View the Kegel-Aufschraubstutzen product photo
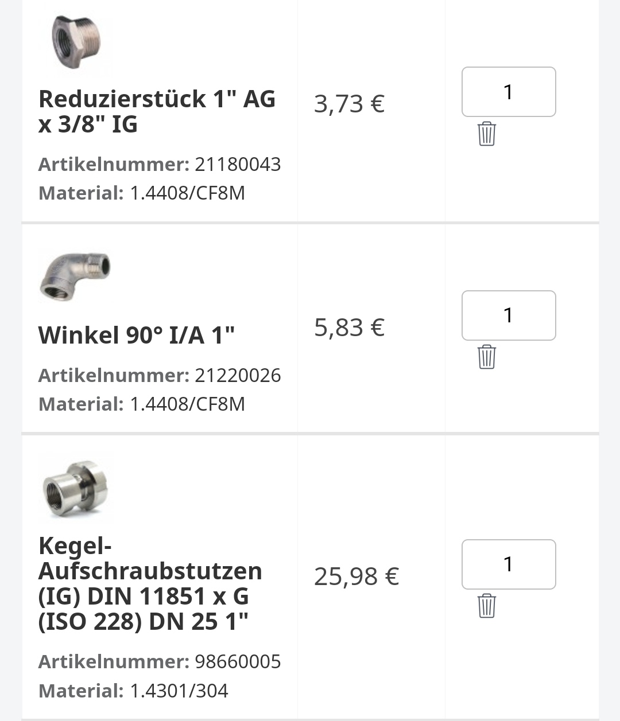620x721 pixels. 76,488
